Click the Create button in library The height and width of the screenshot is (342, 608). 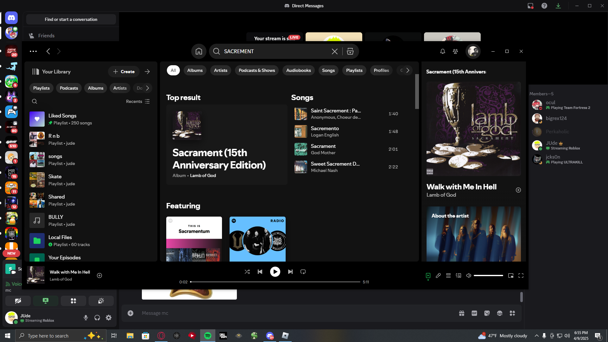[124, 72]
